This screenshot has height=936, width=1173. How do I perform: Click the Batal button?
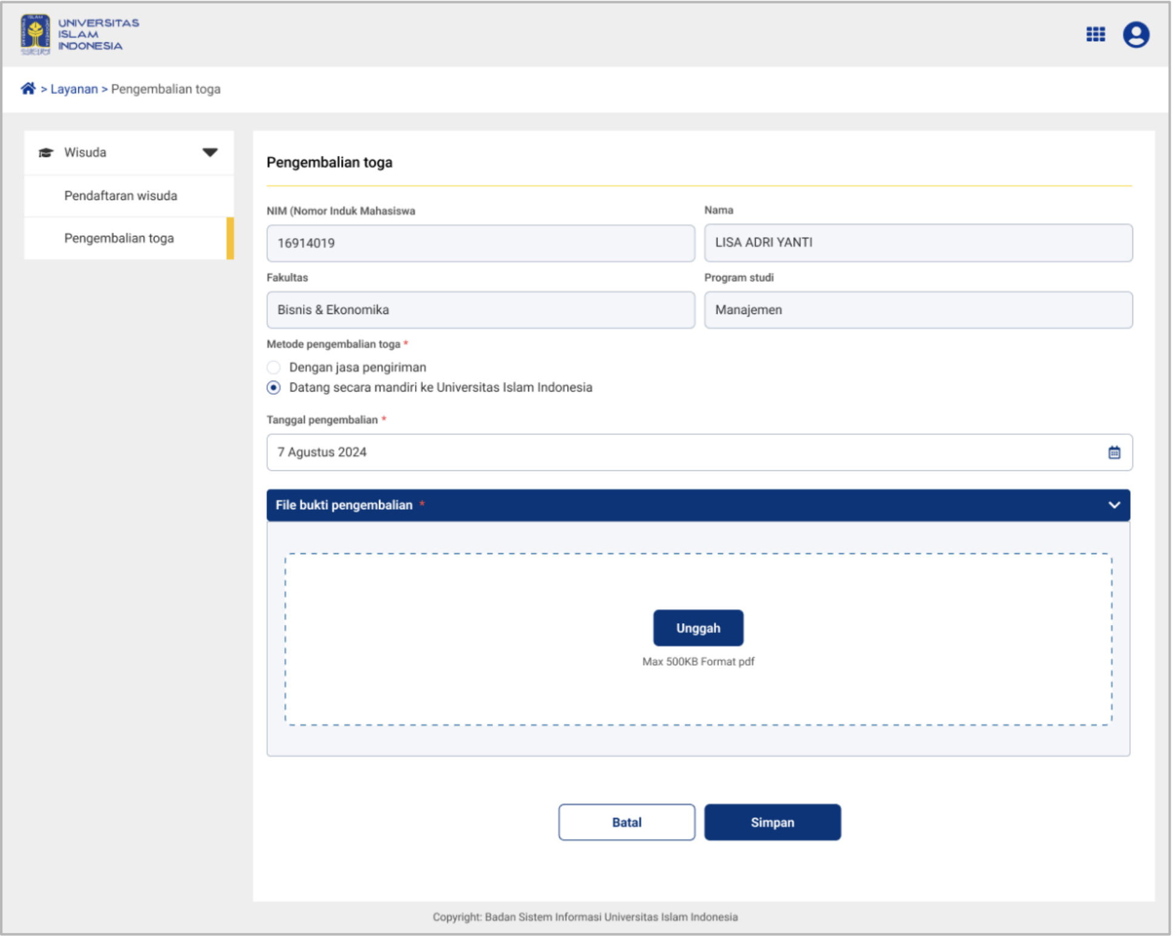coord(626,822)
